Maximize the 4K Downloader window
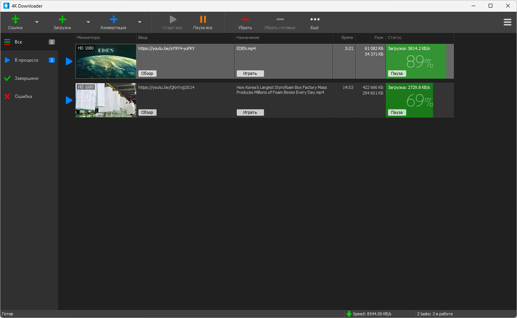517x318 pixels. [x=491, y=6]
